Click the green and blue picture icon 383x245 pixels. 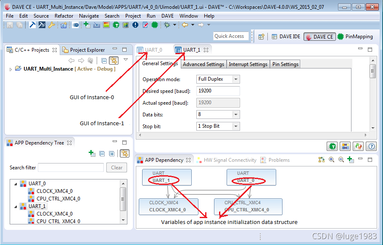[126, 25]
